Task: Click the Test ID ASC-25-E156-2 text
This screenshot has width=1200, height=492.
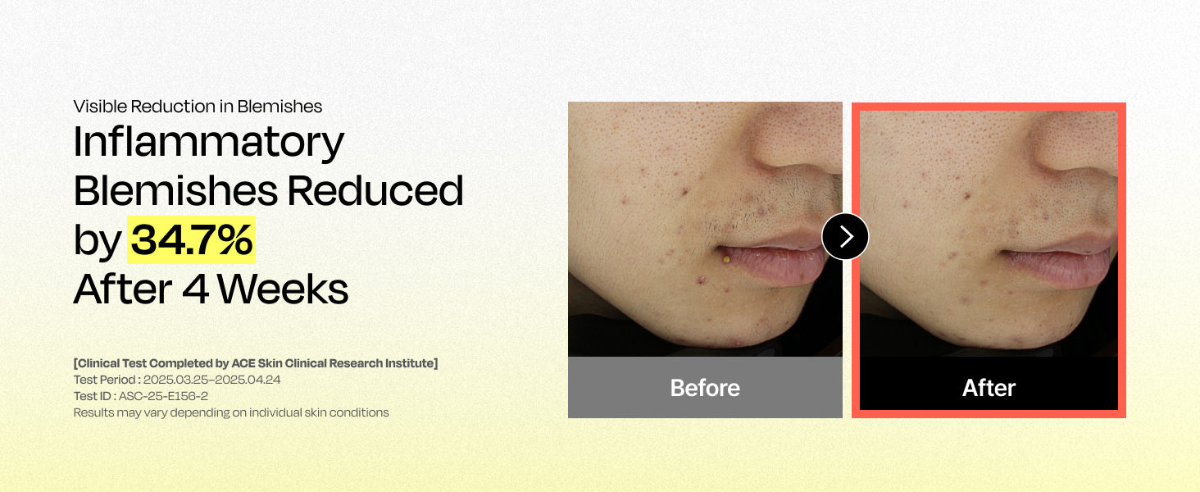Action: click(x=141, y=396)
